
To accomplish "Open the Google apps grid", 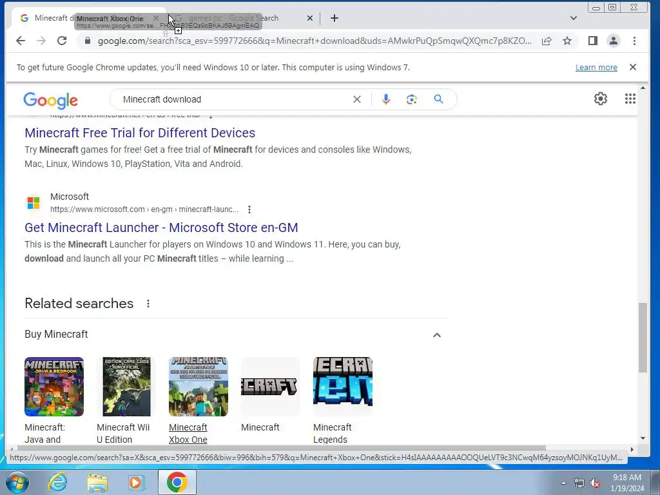I will [630, 99].
